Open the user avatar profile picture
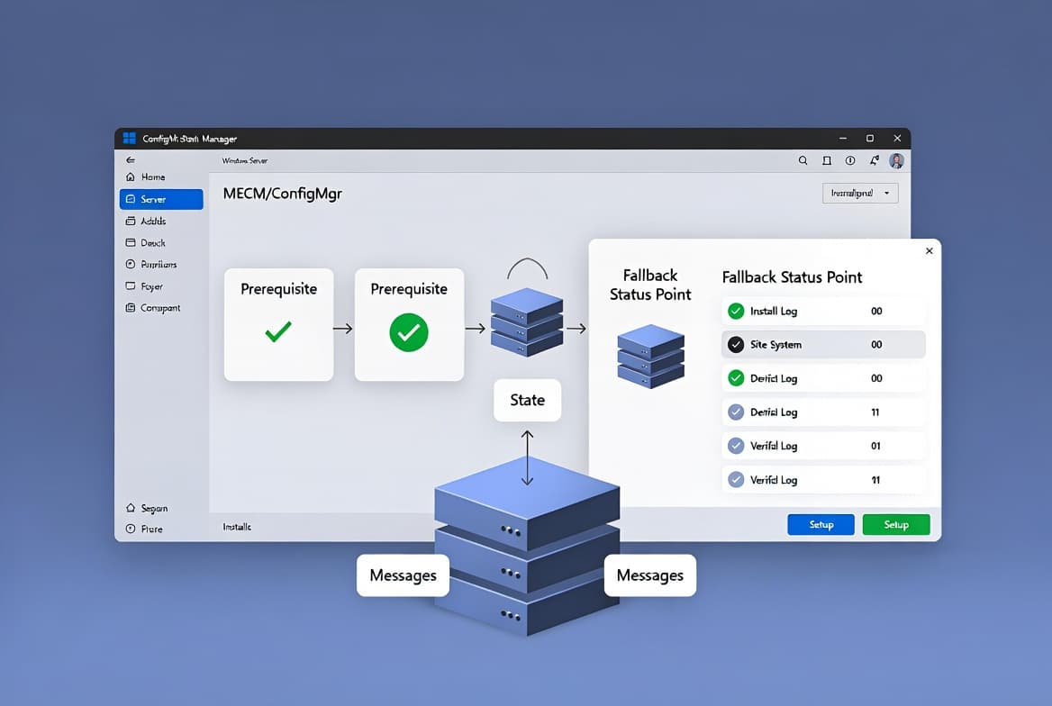The image size is (1052, 706). 896,160
